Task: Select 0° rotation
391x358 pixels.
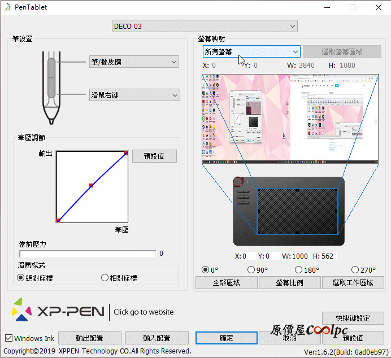Action: pos(210,270)
